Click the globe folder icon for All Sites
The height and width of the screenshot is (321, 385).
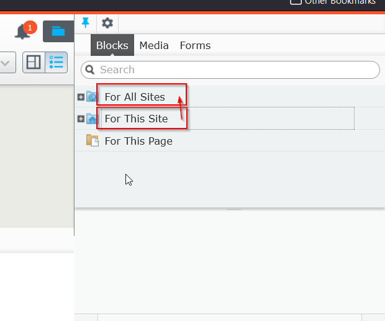[x=92, y=96]
